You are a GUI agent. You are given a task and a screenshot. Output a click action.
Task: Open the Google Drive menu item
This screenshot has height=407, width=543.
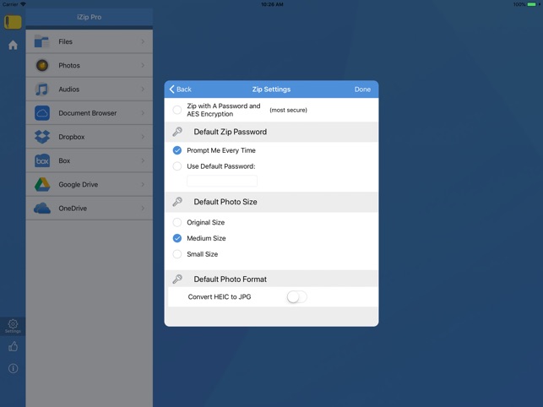[x=90, y=185]
